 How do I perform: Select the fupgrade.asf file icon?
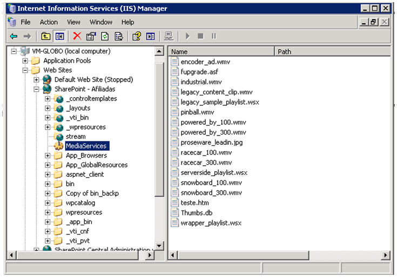click(x=174, y=72)
